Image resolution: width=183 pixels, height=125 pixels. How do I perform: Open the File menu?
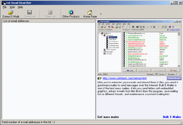point(5,7)
